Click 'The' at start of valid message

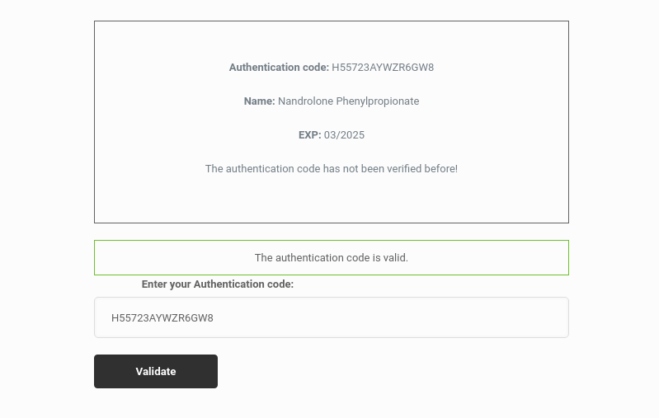(x=263, y=257)
